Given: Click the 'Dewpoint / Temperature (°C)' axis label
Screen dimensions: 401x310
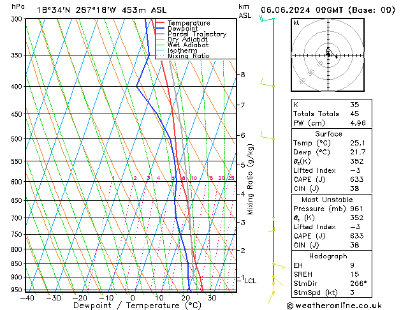Looking at the screenshot, I should click(x=131, y=306).
